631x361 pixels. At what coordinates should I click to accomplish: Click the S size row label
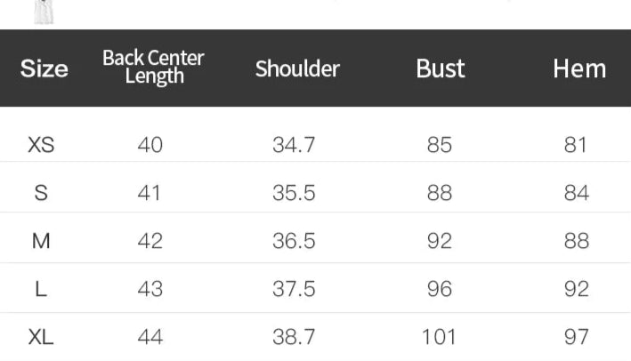pos(41,192)
